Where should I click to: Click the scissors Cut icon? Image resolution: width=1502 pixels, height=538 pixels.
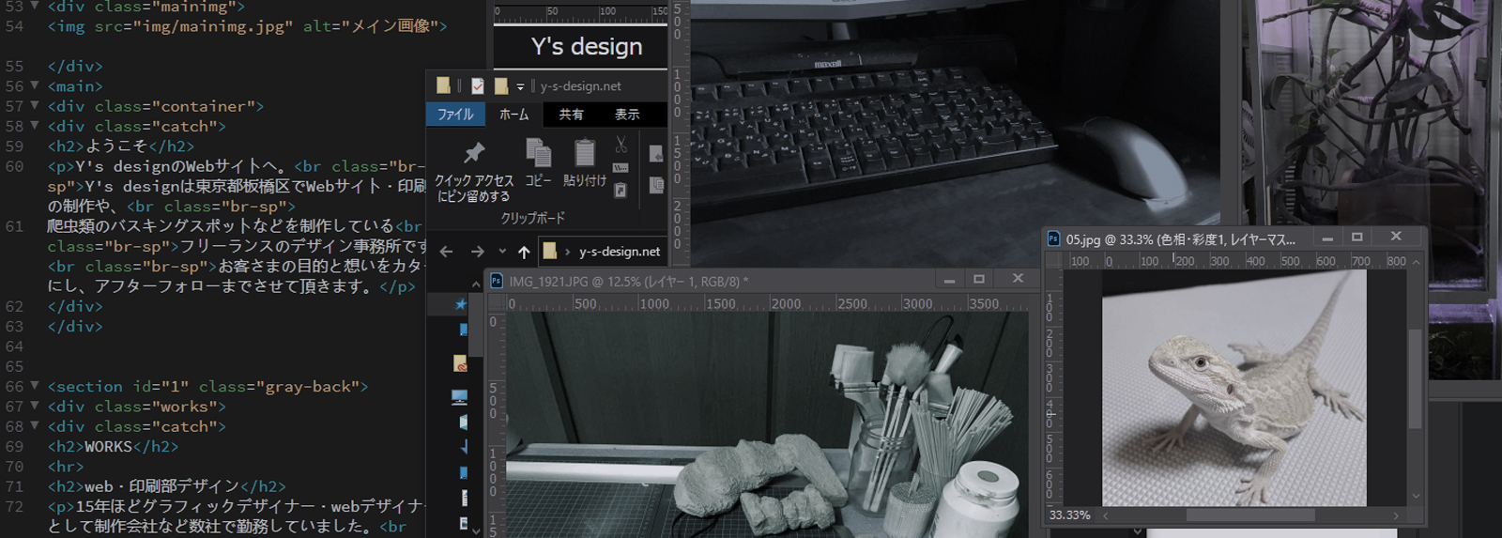point(621,145)
